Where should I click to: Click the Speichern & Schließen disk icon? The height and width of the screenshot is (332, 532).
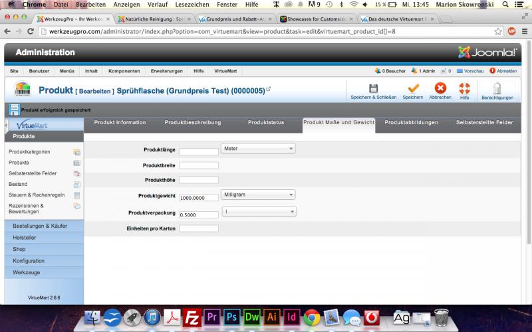373,89
